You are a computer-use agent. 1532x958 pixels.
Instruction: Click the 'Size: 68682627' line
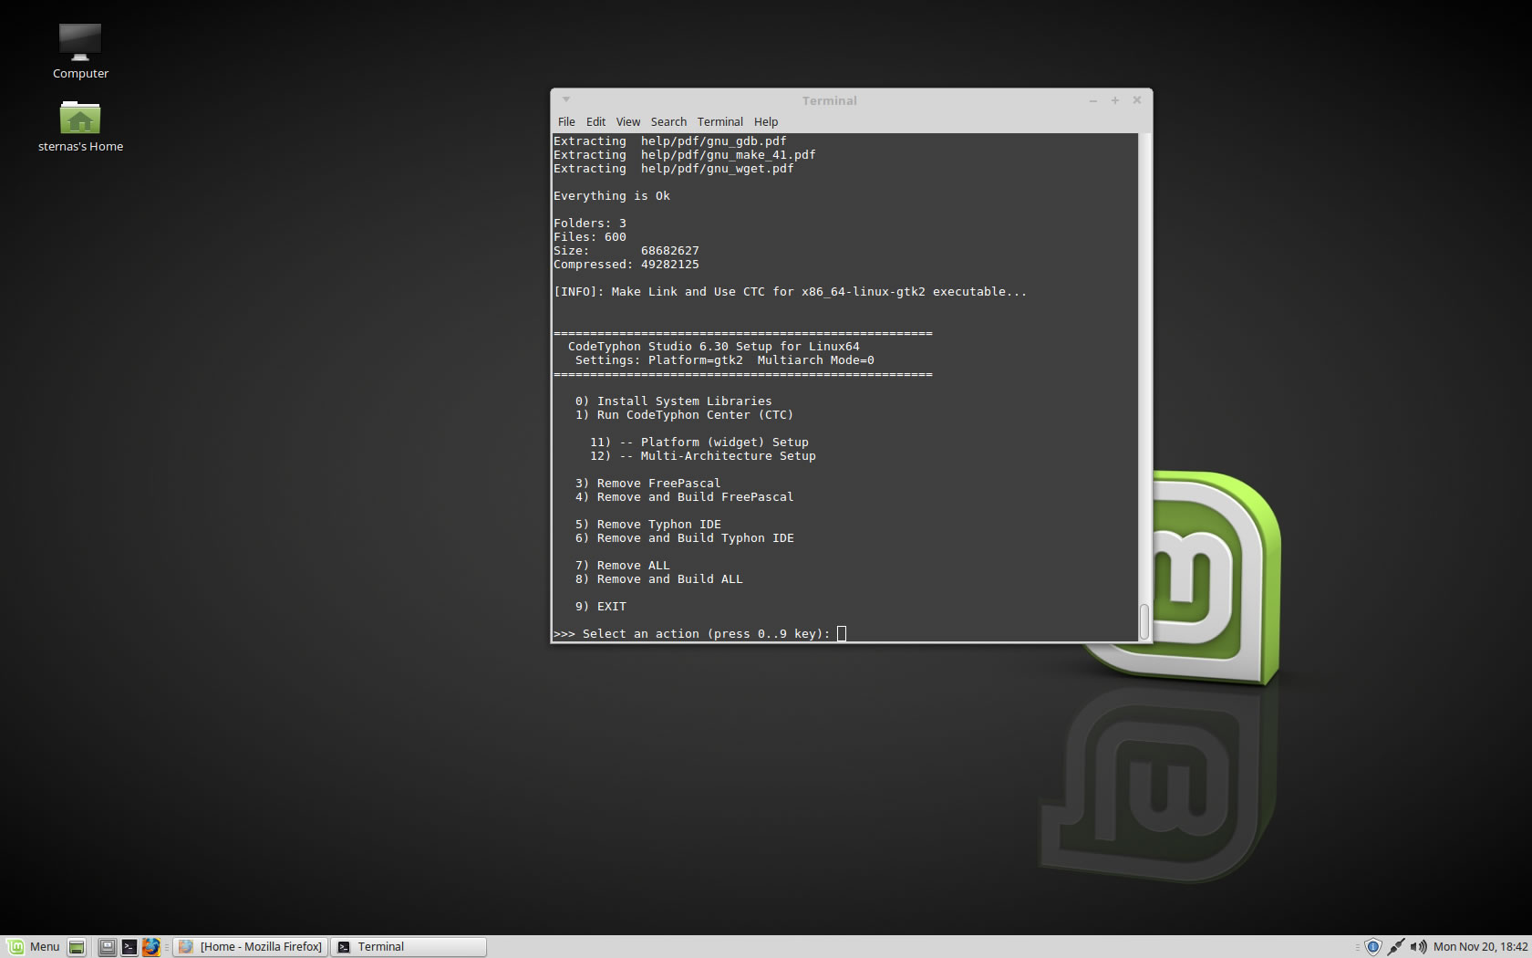(626, 250)
